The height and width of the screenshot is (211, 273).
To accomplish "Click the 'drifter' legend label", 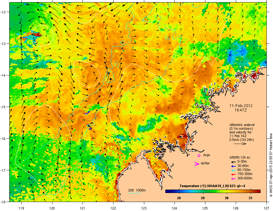I will (x=205, y=163).
